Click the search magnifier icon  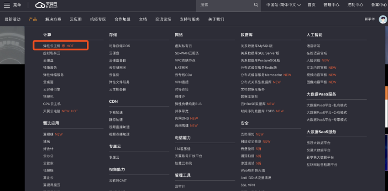click(256, 5)
